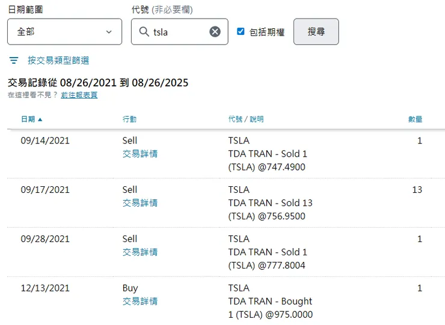Viewport: 445px width, 325px height.
Task: Open 交易詳情 for 12/13/2021 buy
Action: (x=140, y=302)
